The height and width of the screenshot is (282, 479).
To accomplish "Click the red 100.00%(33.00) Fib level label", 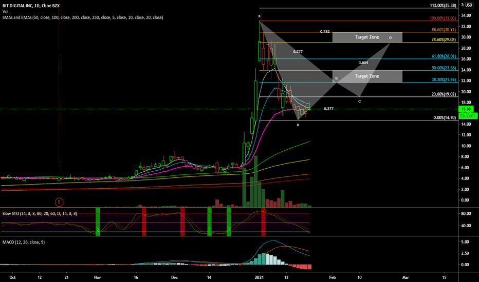I will click(443, 18).
